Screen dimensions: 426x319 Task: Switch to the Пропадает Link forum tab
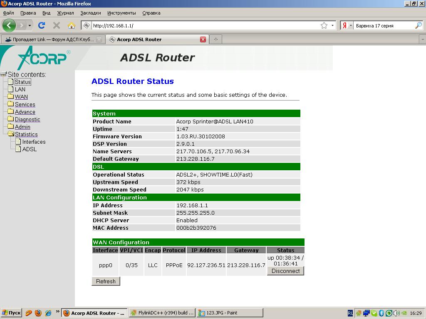pos(52,39)
